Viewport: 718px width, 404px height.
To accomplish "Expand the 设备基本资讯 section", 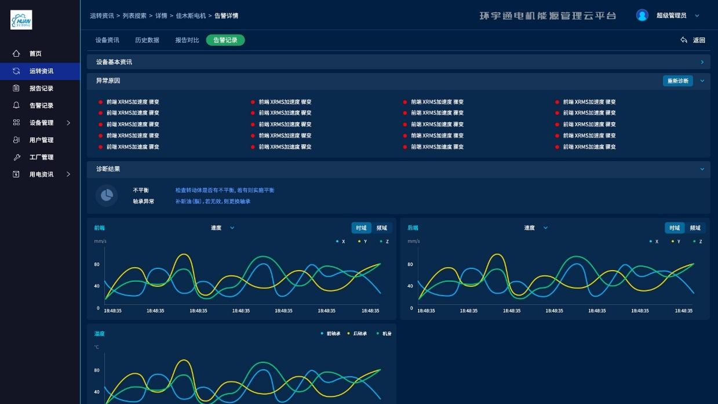I will pyautogui.click(x=702, y=62).
